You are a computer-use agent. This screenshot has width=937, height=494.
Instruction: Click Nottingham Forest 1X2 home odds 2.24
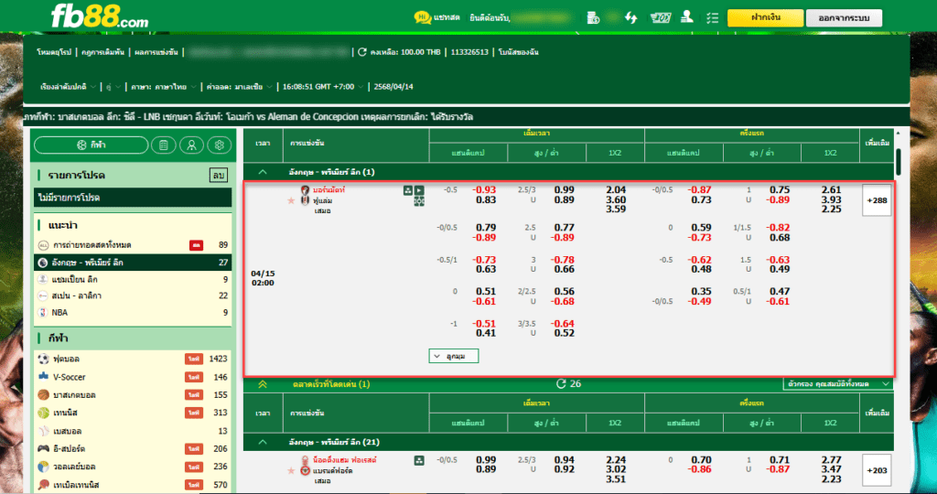[616, 460]
